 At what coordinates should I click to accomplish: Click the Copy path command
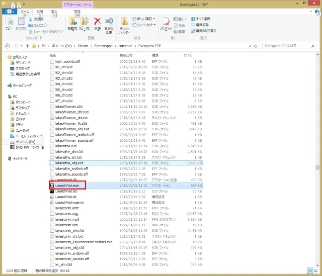click(38, 25)
